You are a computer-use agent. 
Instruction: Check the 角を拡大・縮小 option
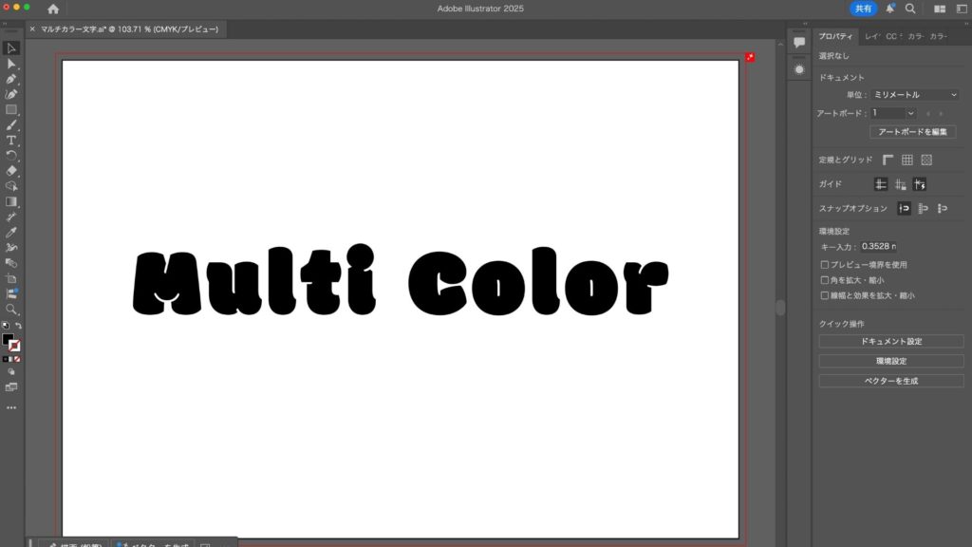pyautogui.click(x=823, y=280)
